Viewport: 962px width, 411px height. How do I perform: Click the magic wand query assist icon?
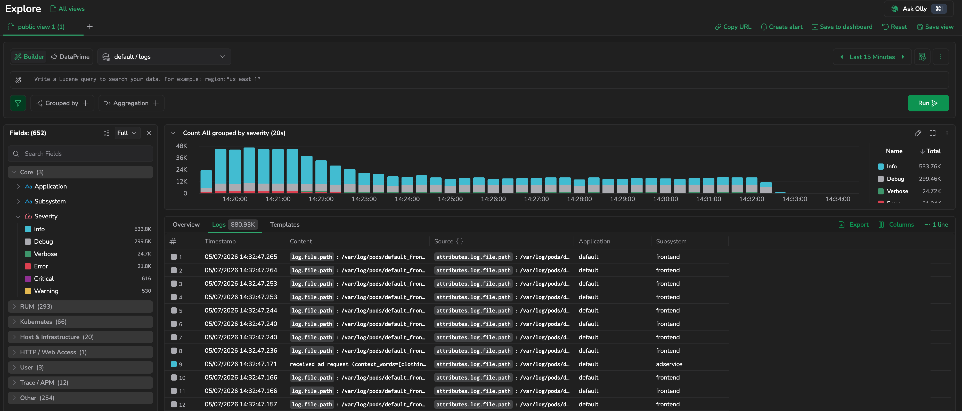(18, 79)
